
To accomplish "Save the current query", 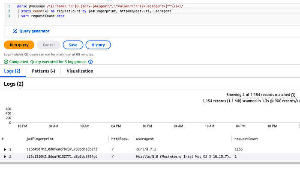I will (73, 45).
